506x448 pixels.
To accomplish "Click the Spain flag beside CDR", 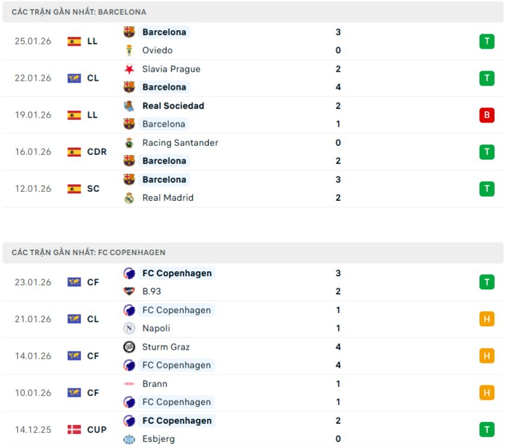I will 74,152.
